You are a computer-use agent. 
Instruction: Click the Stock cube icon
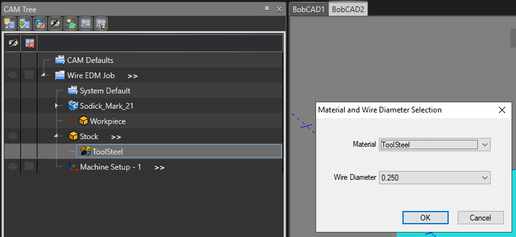click(x=73, y=136)
